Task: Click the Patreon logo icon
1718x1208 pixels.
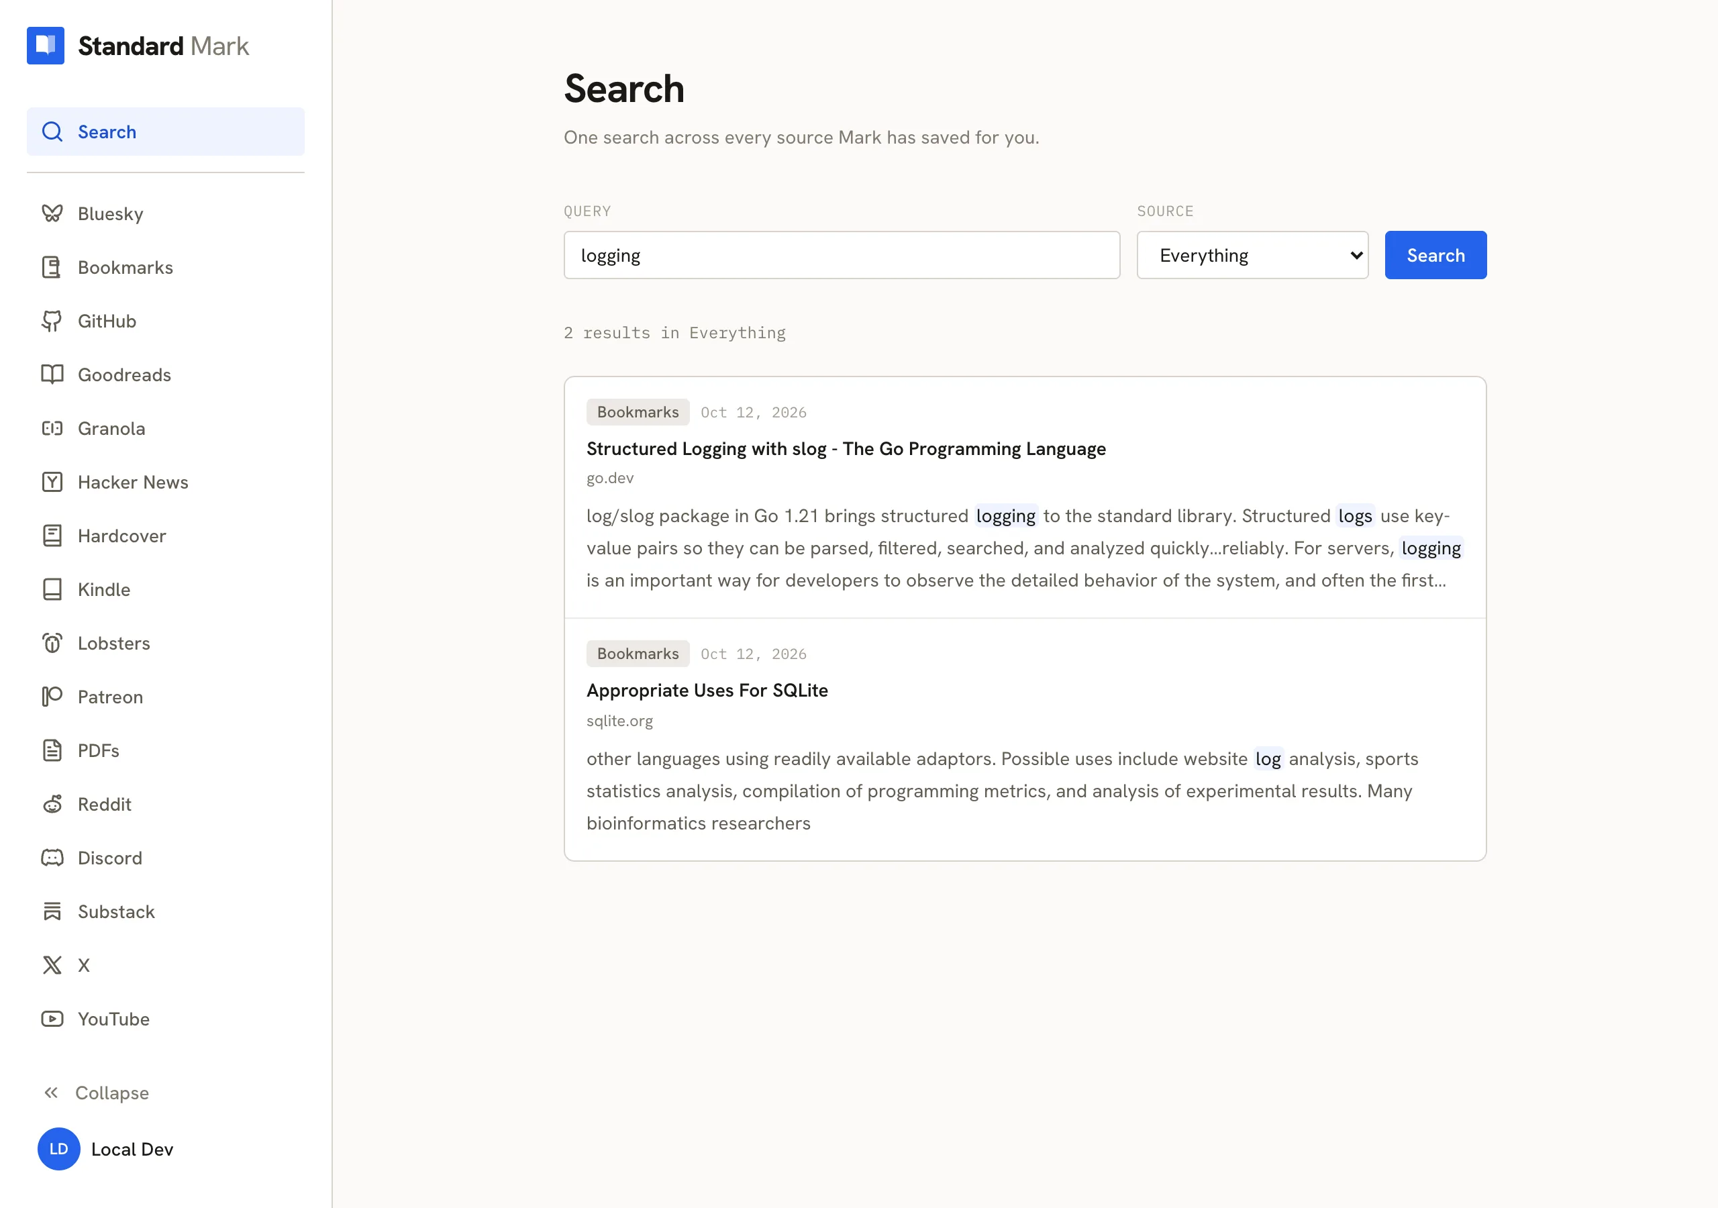Action: (52, 697)
